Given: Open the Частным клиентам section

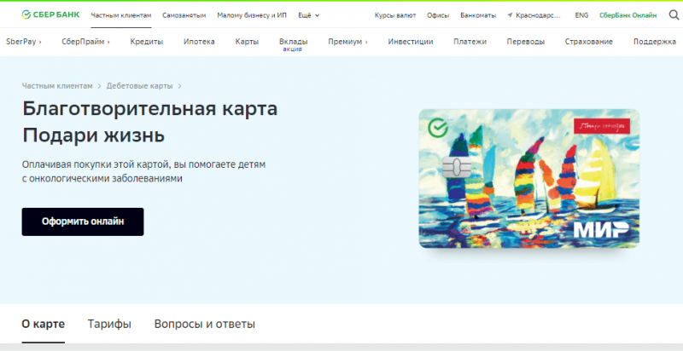Looking at the screenshot, I should (x=121, y=15).
